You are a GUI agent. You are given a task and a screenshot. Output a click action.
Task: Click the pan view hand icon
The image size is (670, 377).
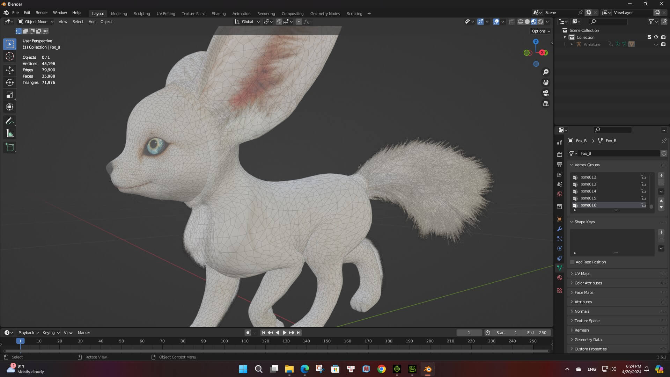pos(545,82)
